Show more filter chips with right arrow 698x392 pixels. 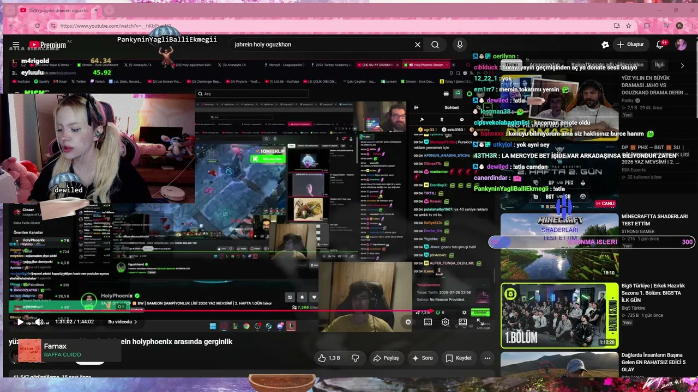point(682,65)
